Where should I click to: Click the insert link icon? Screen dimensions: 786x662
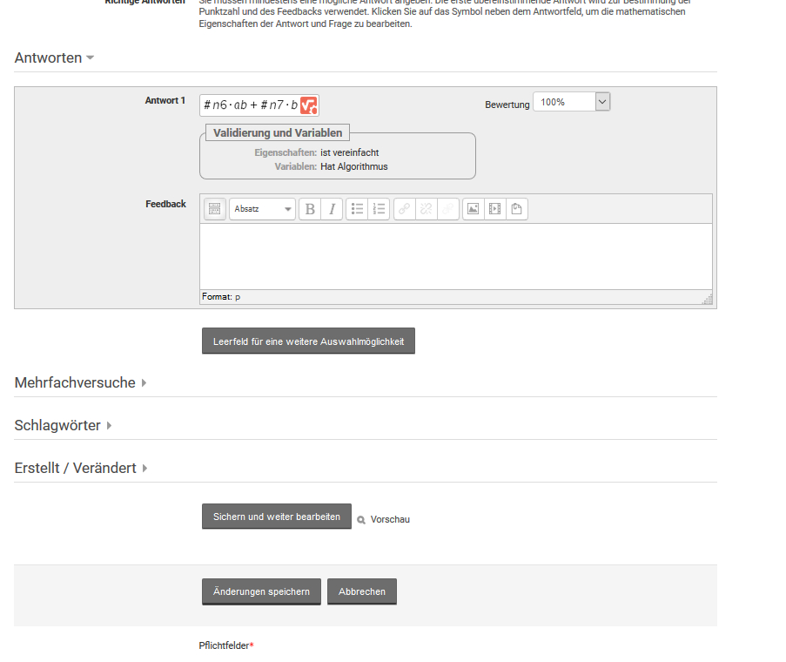pos(404,209)
